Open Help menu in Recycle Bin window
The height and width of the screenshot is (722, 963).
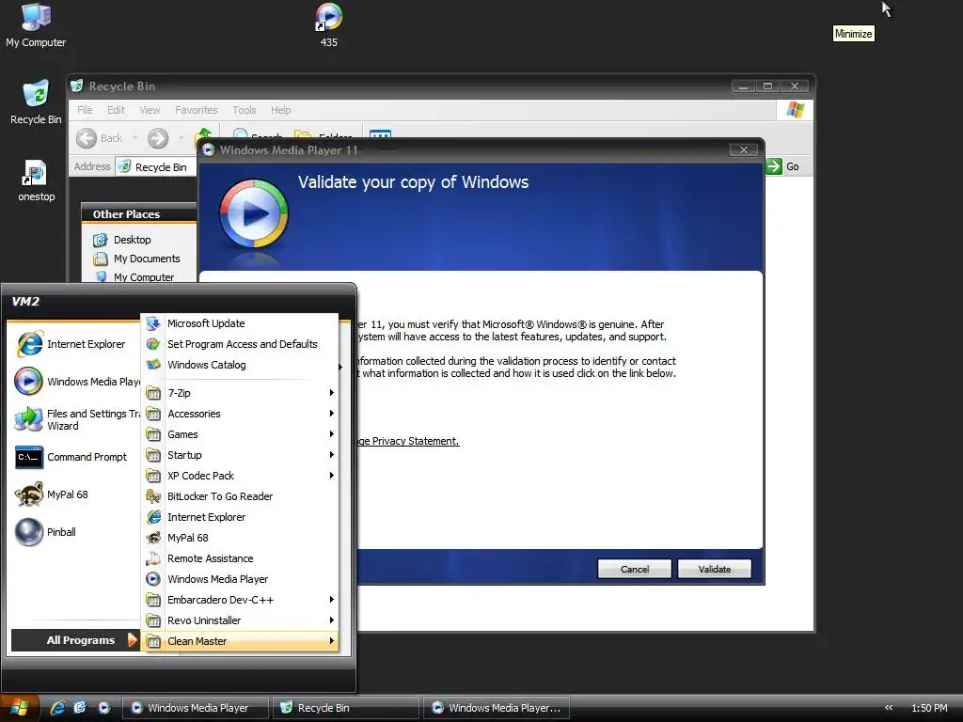point(280,110)
